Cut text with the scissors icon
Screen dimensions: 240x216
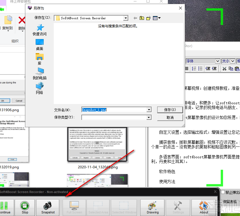click(224, 69)
